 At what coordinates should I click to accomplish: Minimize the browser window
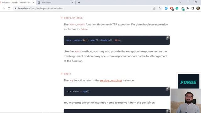coord(188,2)
